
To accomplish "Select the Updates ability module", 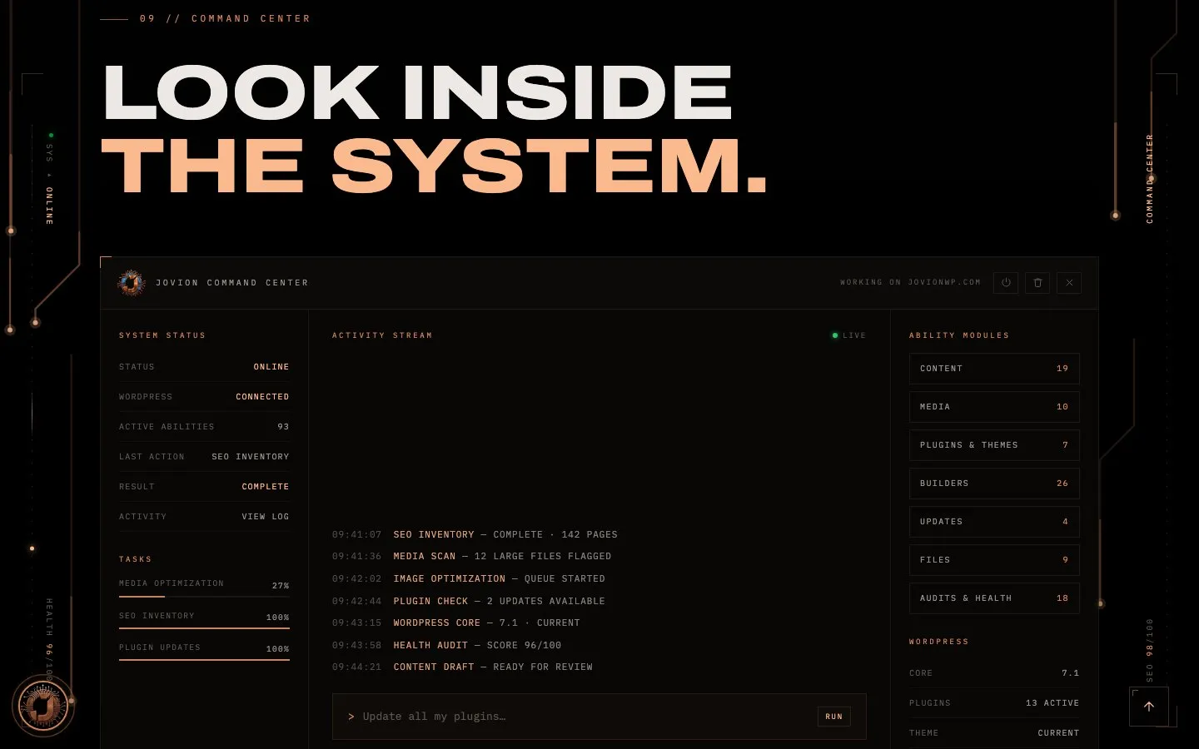I will 994,522.
